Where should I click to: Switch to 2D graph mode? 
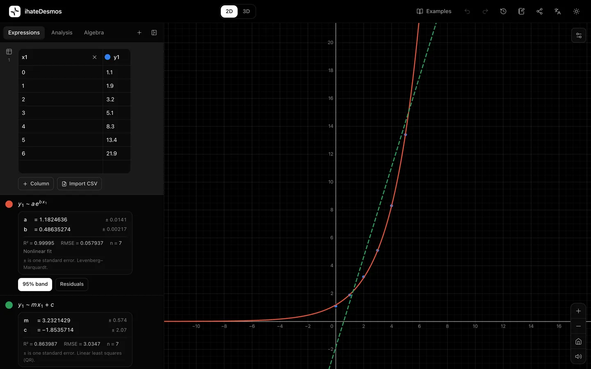229,11
